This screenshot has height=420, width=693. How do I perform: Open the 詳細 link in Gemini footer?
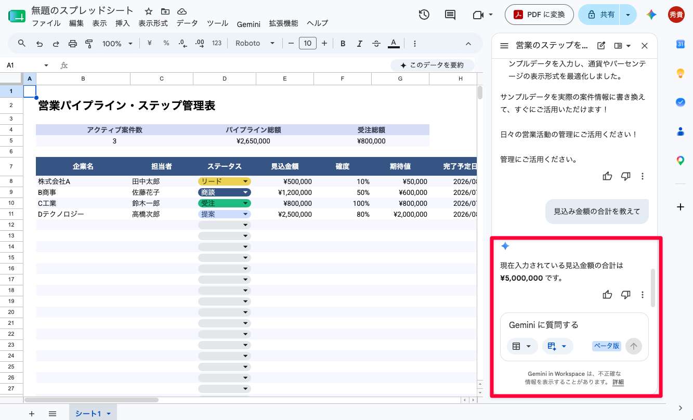(x=618, y=382)
